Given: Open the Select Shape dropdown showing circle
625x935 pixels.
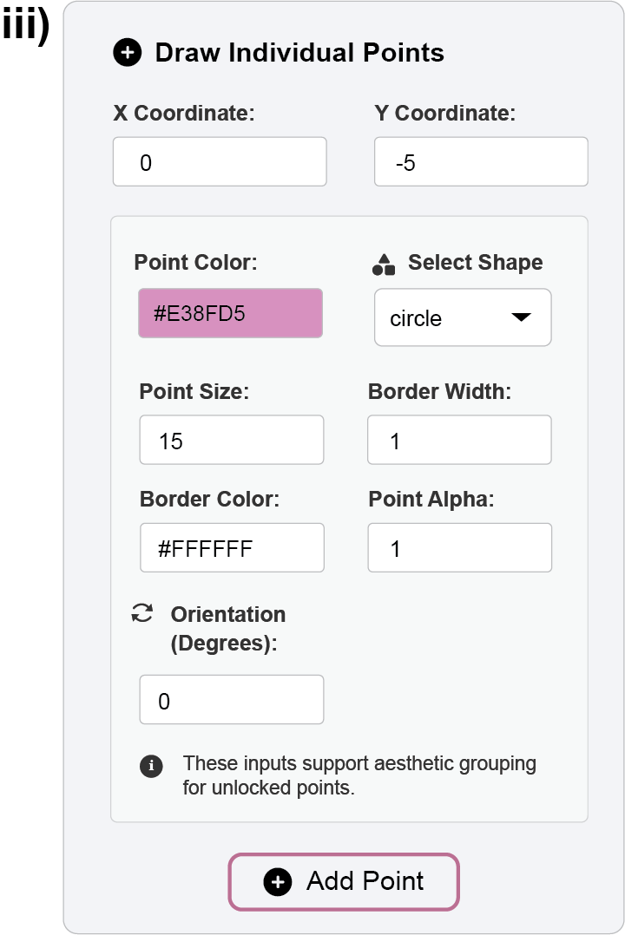Looking at the screenshot, I should click(x=462, y=317).
